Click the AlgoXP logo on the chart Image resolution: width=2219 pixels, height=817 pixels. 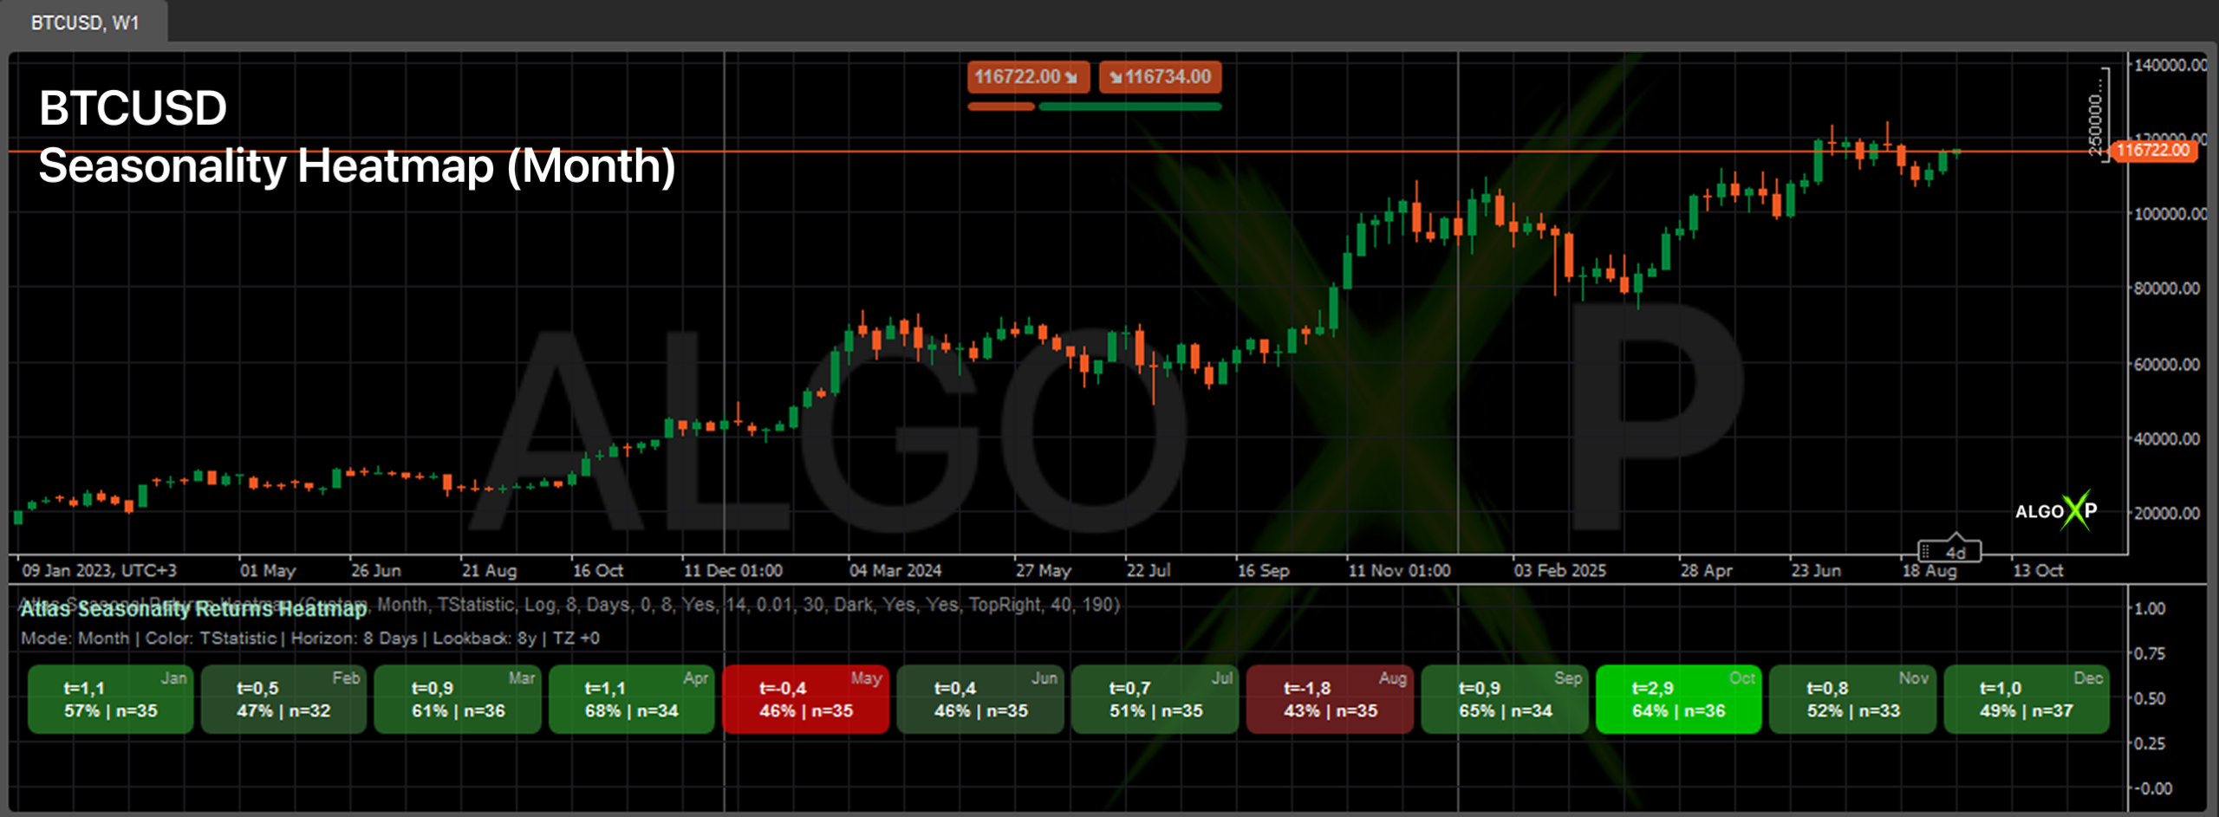coord(2055,511)
